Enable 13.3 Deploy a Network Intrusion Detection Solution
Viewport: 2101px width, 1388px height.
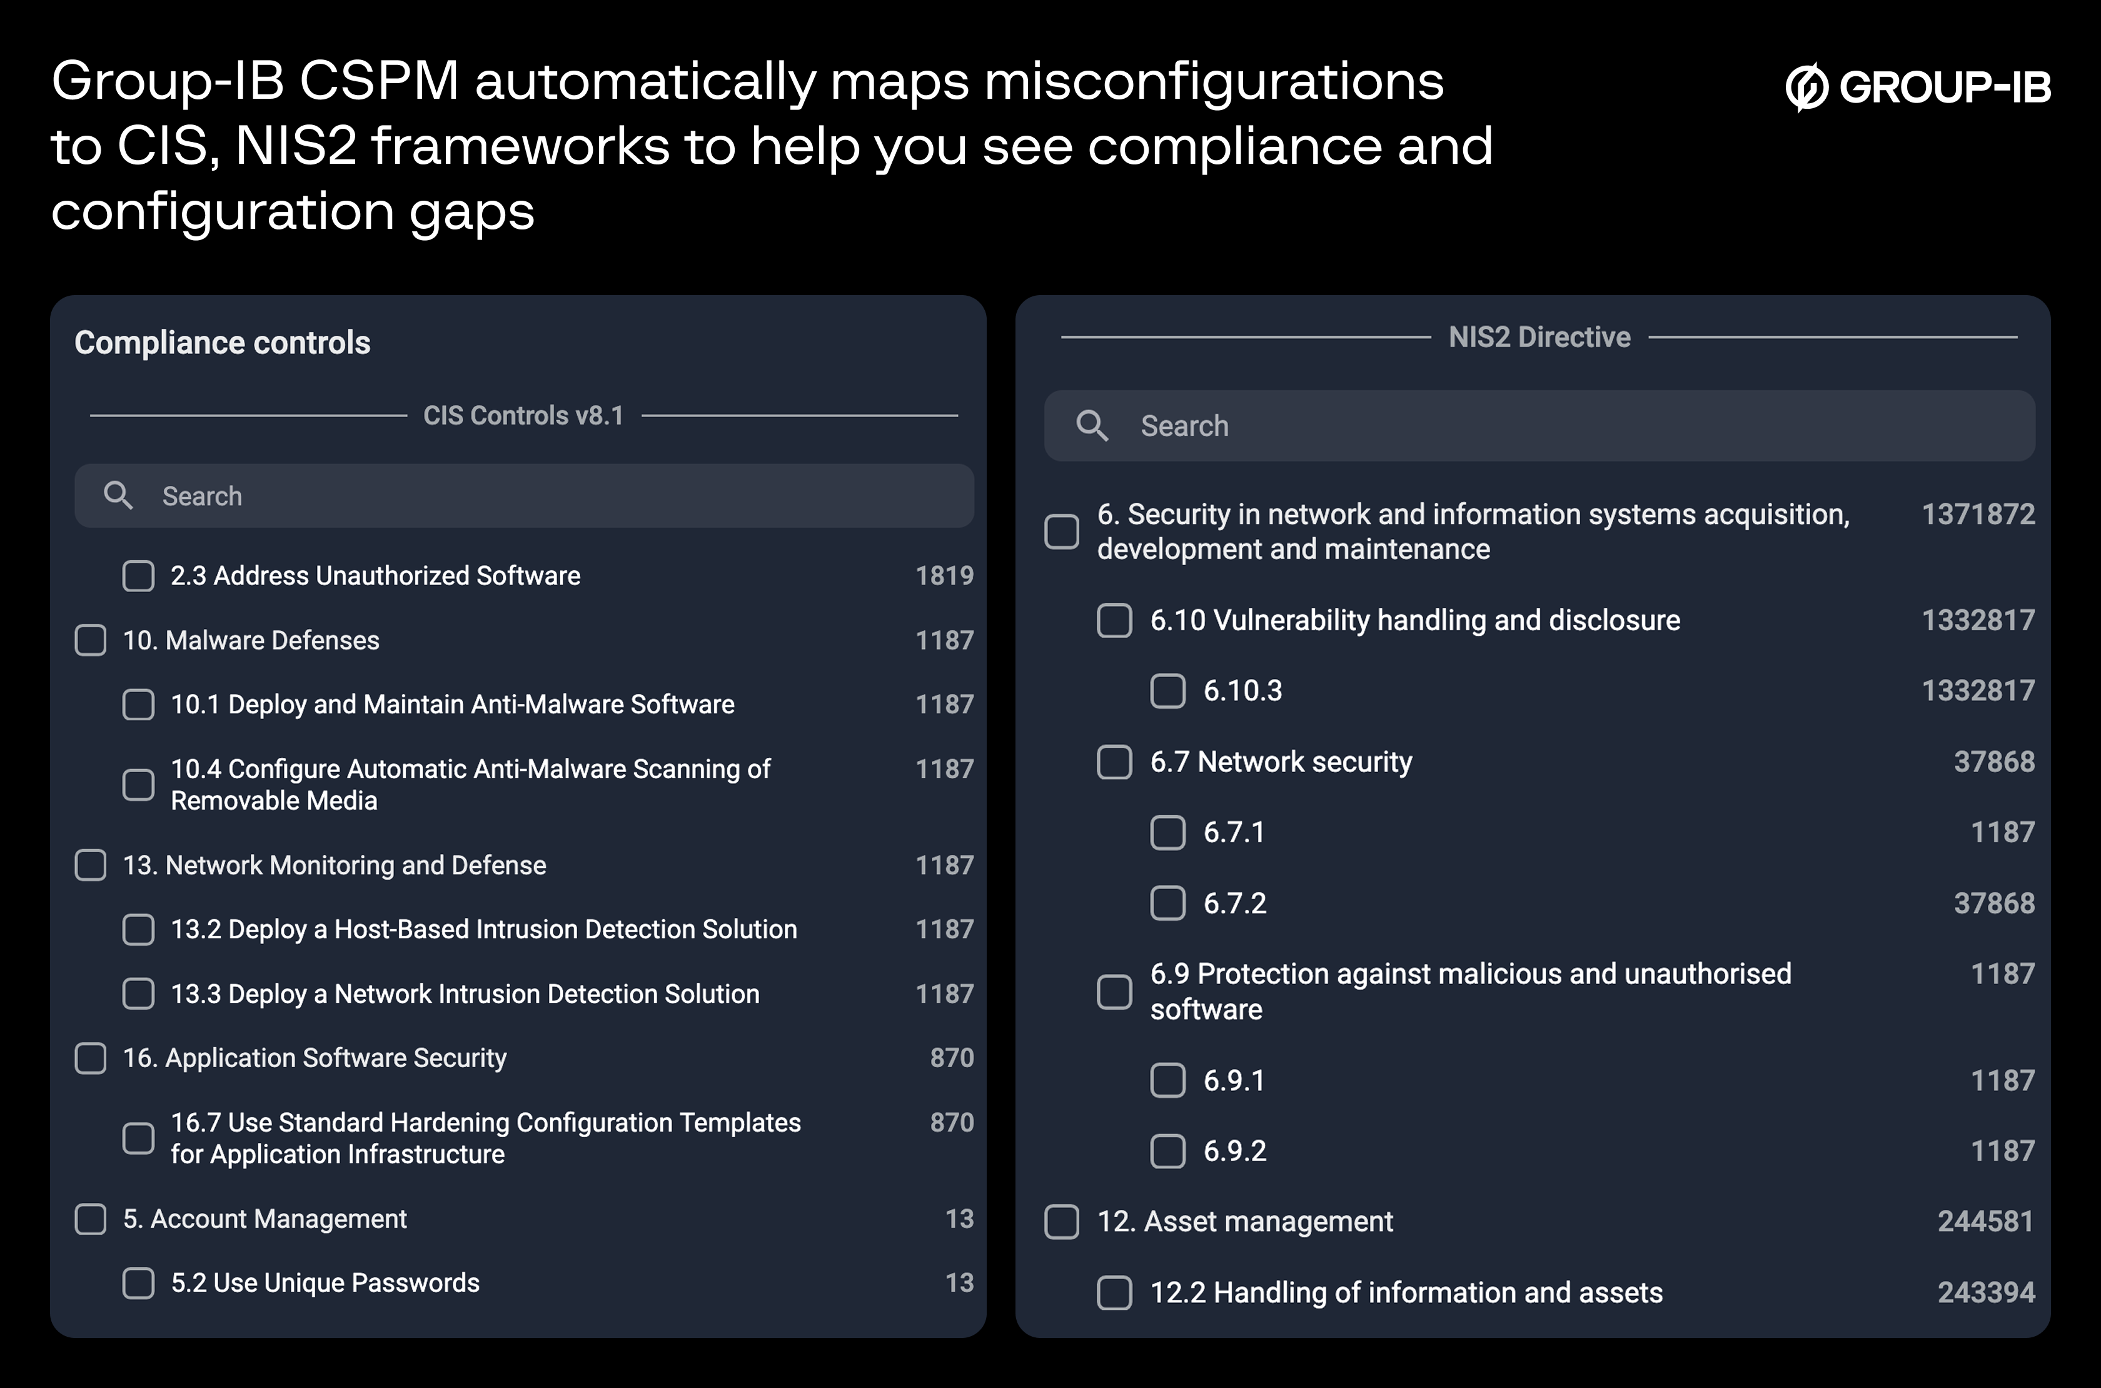pyautogui.click(x=138, y=994)
